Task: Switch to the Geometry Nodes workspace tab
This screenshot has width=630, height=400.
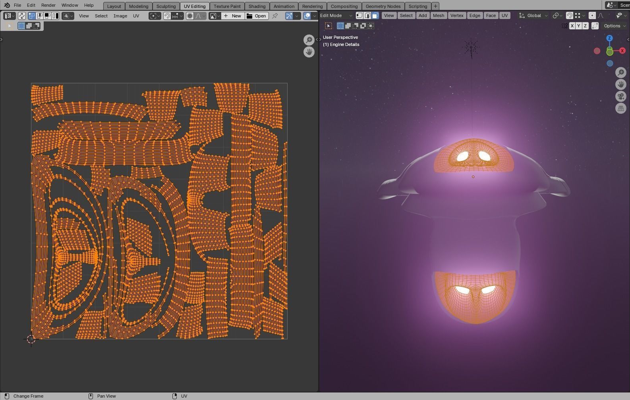Action: tap(383, 6)
